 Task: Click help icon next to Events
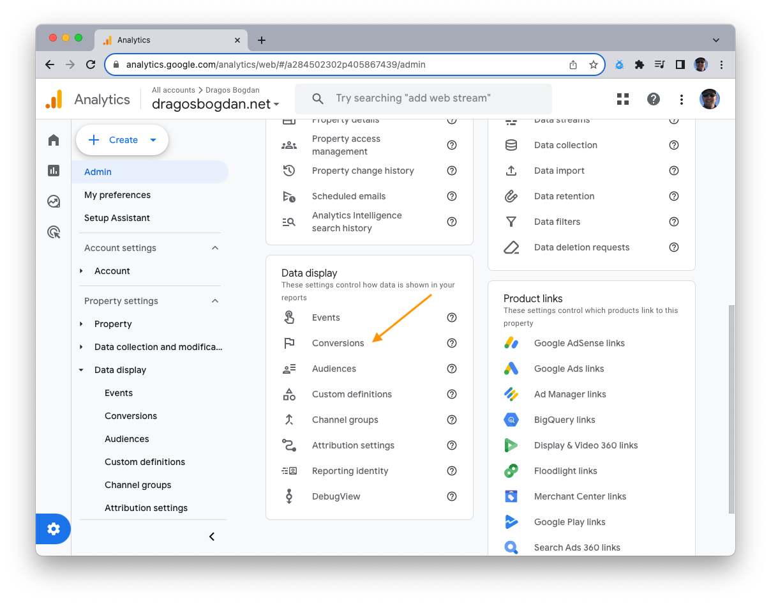pyautogui.click(x=452, y=317)
